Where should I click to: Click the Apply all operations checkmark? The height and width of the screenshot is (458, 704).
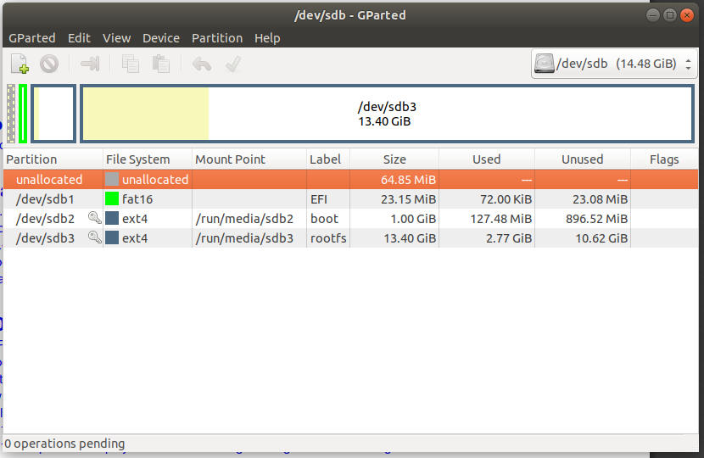coord(233,64)
